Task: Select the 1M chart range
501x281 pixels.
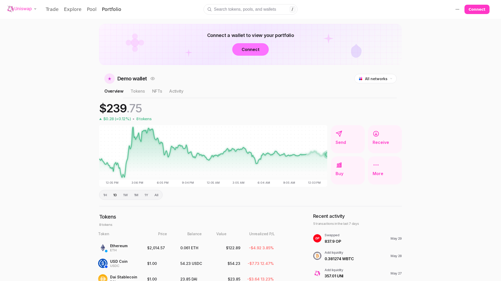Action: [136, 195]
